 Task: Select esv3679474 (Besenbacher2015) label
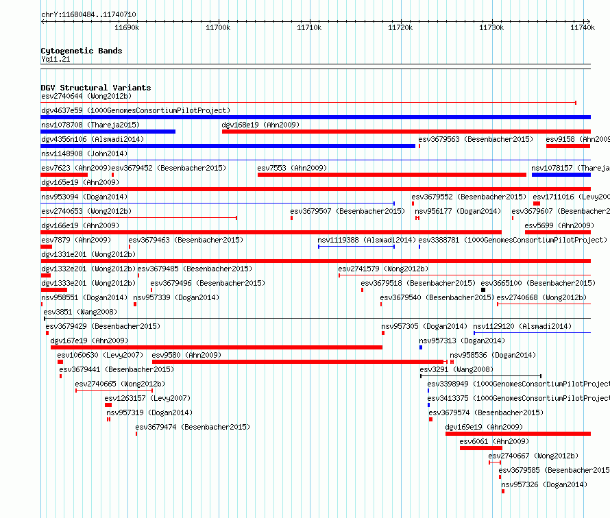click(x=193, y=427)
